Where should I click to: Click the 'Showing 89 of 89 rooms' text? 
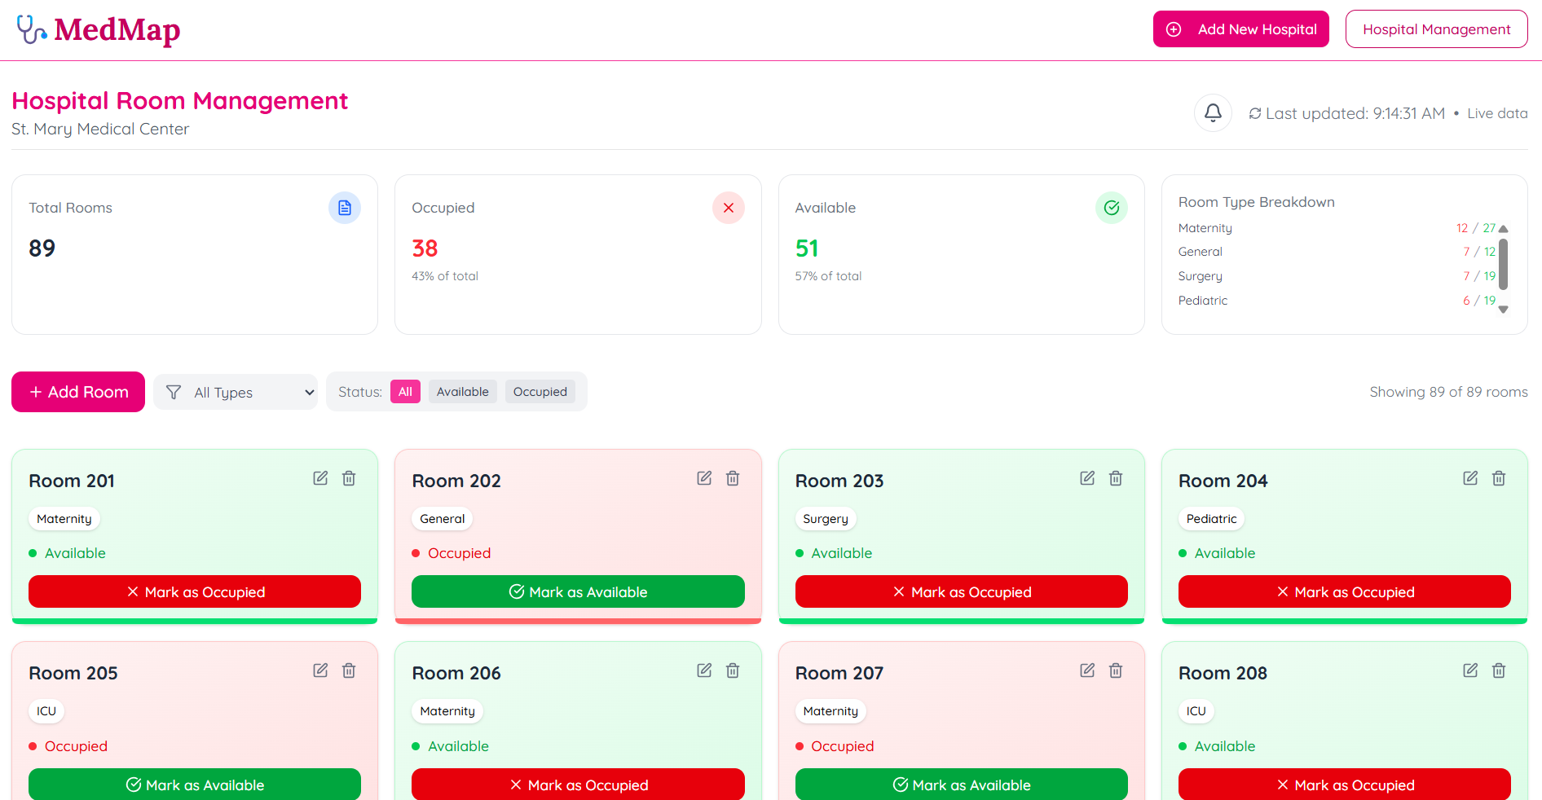click(x=1448, y=392)
